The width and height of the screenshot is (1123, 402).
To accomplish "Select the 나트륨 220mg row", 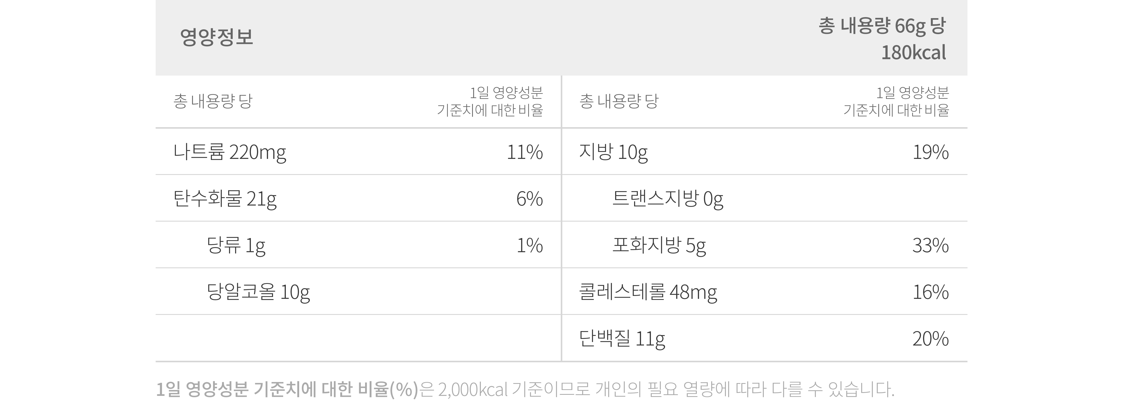I will (x=358, y=152).
